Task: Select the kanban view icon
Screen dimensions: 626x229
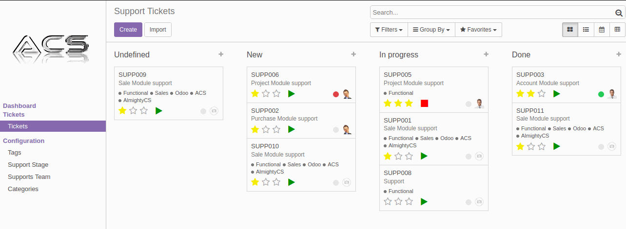Action: [x=570, y=30]
